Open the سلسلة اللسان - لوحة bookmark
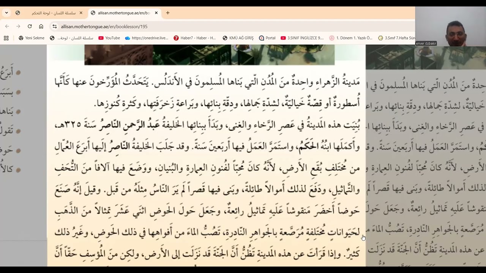Image resolution: width=486 pixels, height=273 pixels. point(71,38)
